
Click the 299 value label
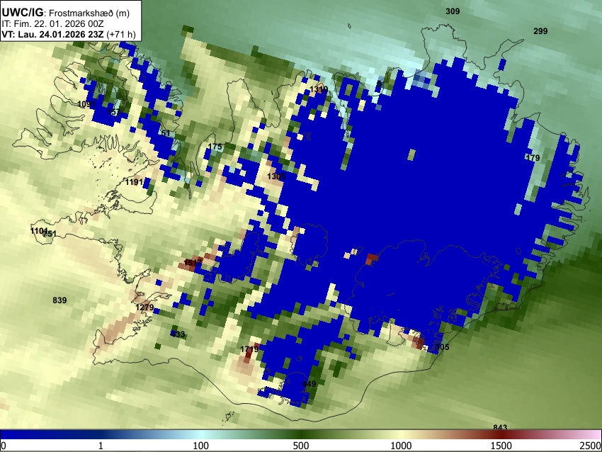[x=540, y=31]
